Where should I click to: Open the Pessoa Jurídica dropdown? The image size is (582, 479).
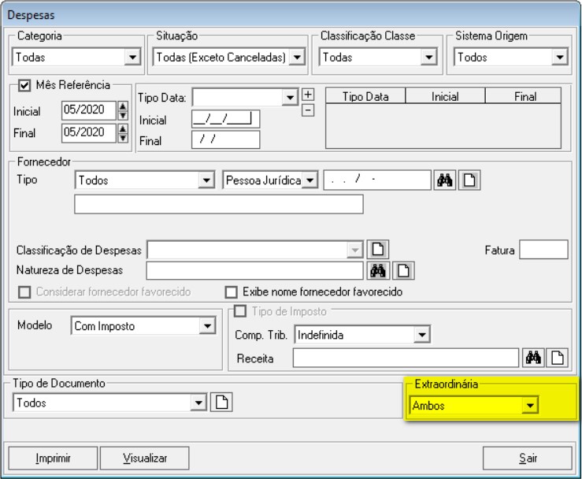(310, 180)
